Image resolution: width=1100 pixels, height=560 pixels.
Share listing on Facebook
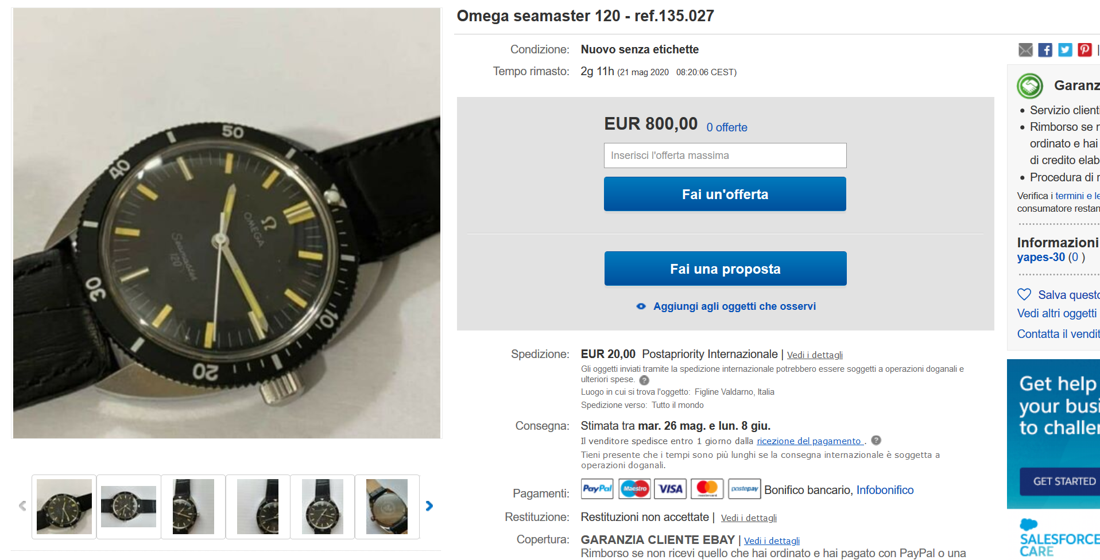click(1045, 50)
